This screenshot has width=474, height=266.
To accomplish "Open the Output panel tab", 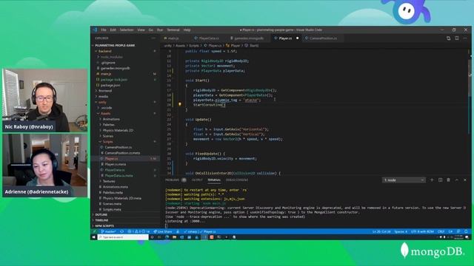I will point(197,180).
